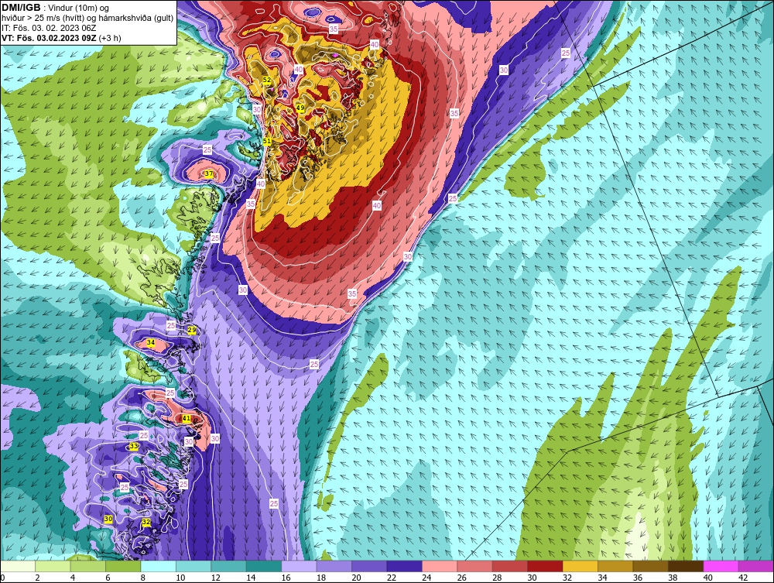Click the 6–8 m/s green legend swatch
The height and width of the screenshot is (583, 774).
[x=123, y=566]
